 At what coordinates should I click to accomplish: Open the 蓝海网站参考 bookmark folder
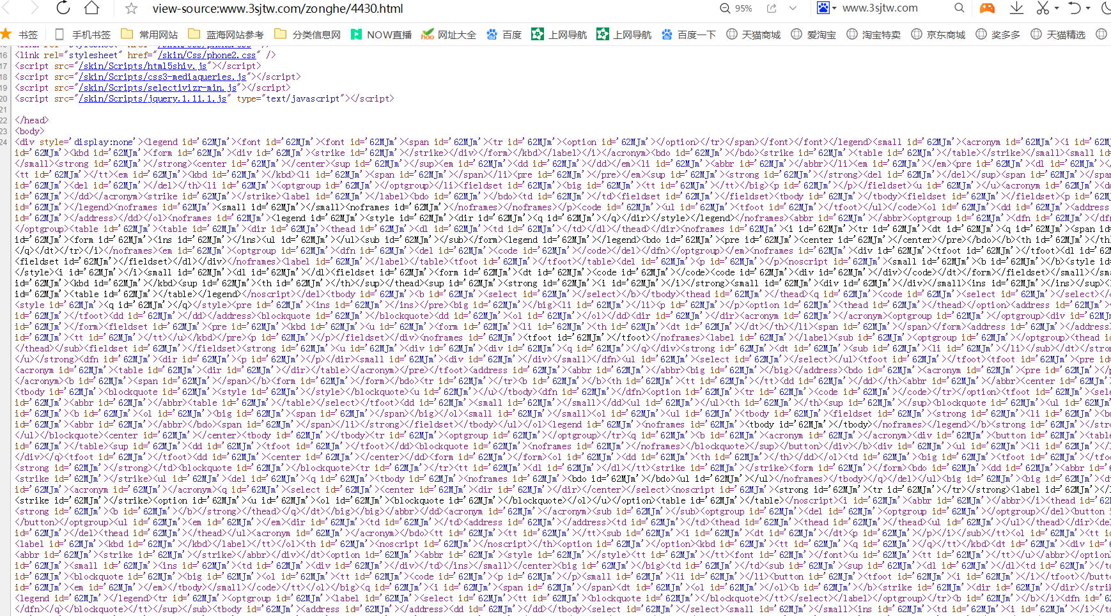pos(226,35)
